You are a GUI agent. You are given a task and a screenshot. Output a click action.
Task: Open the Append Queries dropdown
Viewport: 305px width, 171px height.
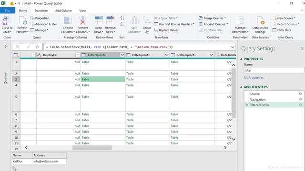pyautogui.click(x=213, y=24)
